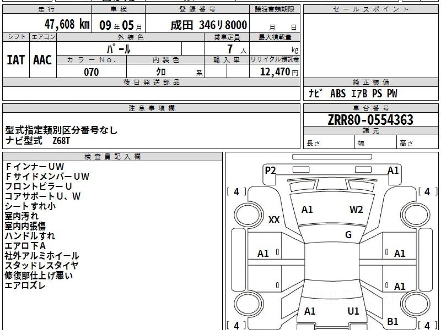
Task: Click the W2 mark on the hood
Action: pyautogui.click(x=356, y=209)
